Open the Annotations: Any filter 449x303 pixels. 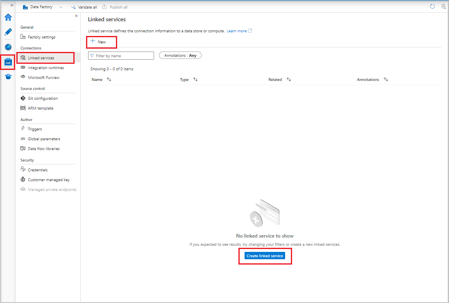coord(180,55)
